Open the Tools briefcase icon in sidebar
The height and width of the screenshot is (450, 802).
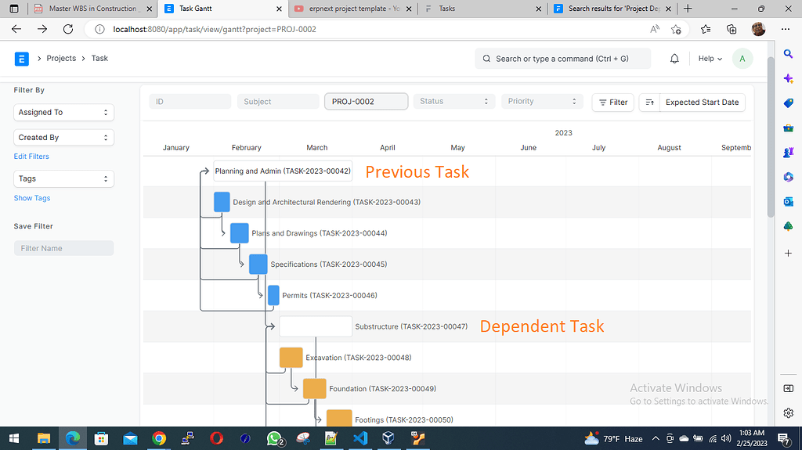point(788,128)
